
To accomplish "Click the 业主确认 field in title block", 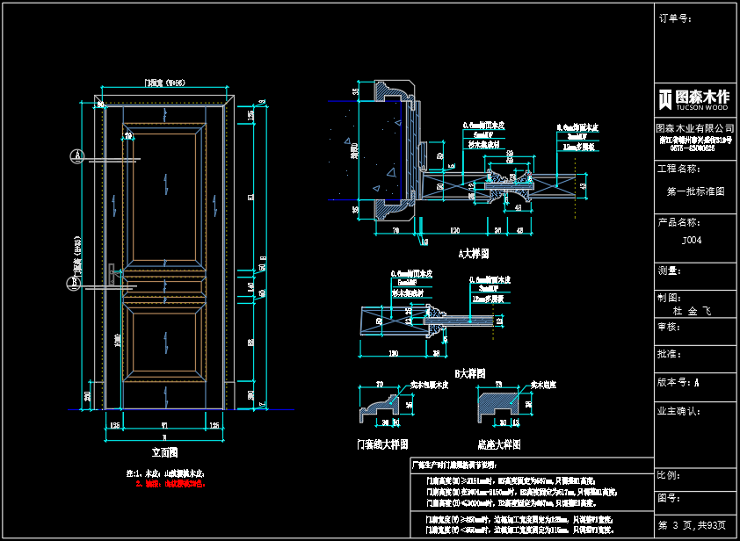I will pyautogui.click(x=678, y=410).
